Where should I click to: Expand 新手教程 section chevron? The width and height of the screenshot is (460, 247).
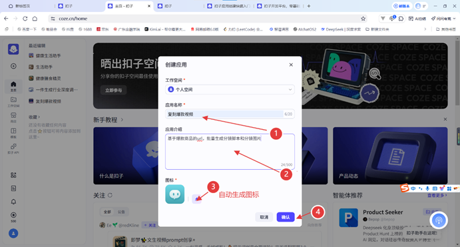point(122,120)
